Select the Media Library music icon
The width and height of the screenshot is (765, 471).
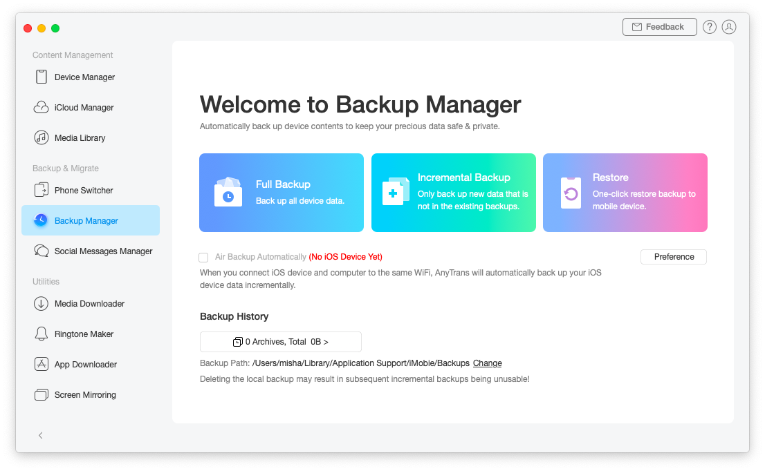(42, 137)
